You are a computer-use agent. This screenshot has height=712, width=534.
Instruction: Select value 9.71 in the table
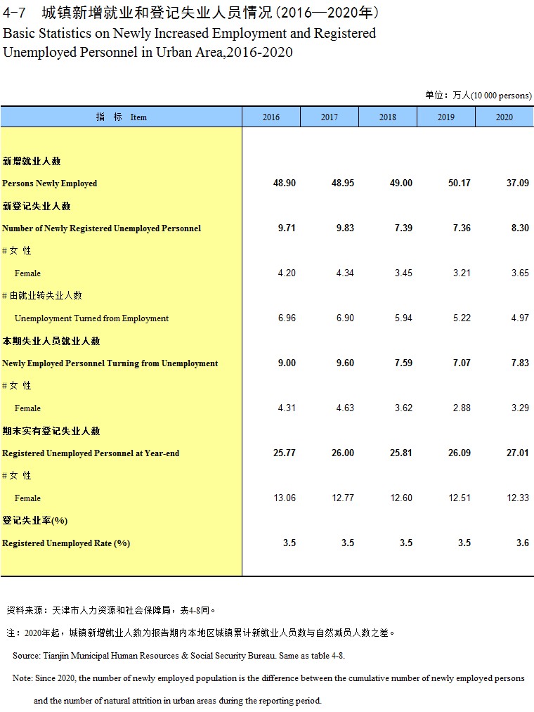coord(287,228)
